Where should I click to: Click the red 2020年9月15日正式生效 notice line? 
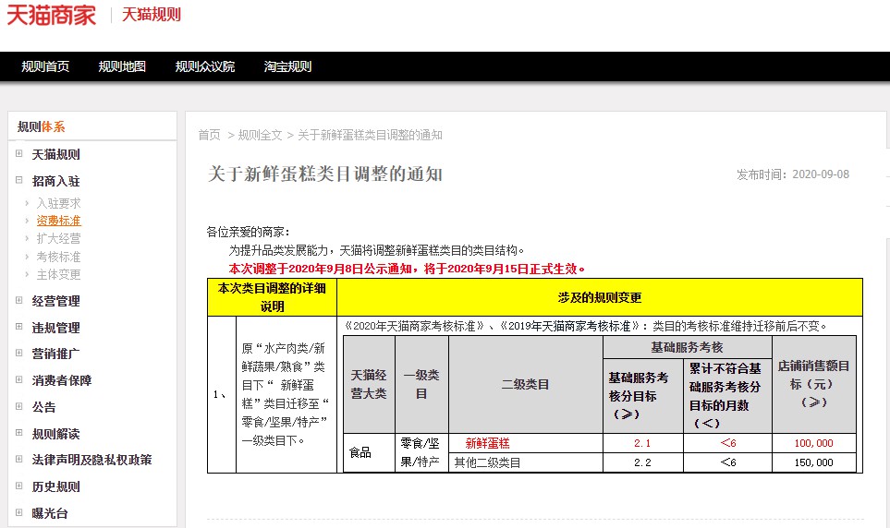[407, 269]
